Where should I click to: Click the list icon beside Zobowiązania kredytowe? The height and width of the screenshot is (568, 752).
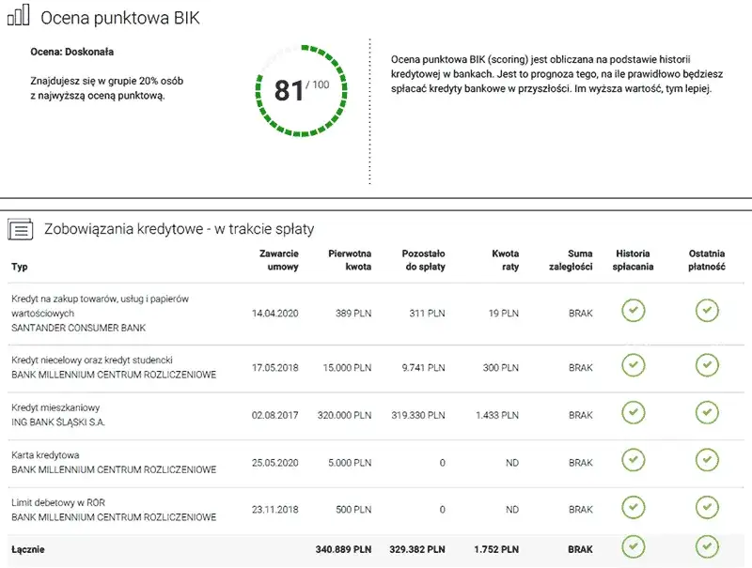20,229
